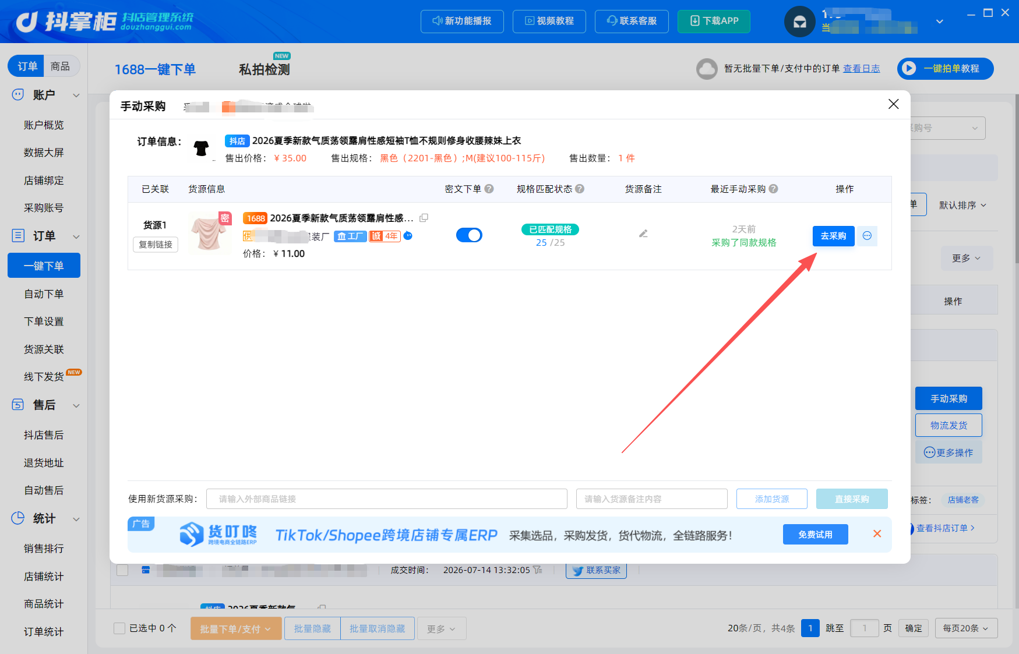Viewport: 1019px width, 654px height.
Task: Collapse the 账户 sidebar section
Action: pyautogui.click(x=76, y=95)
